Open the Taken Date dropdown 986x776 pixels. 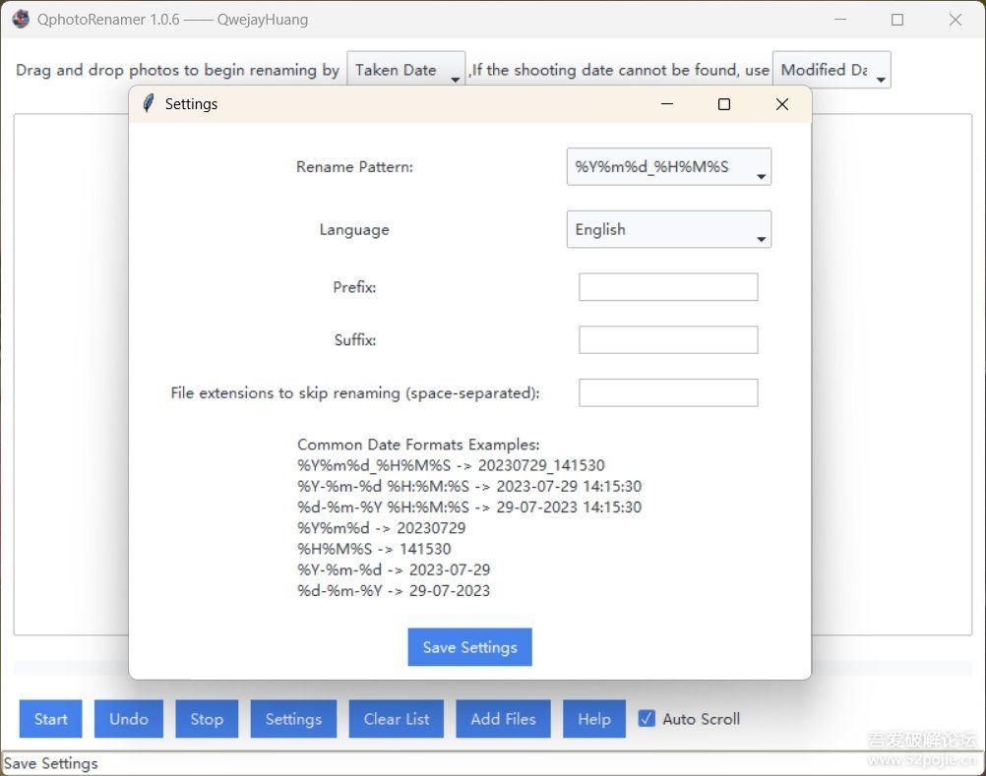click(x=405, y=70)
